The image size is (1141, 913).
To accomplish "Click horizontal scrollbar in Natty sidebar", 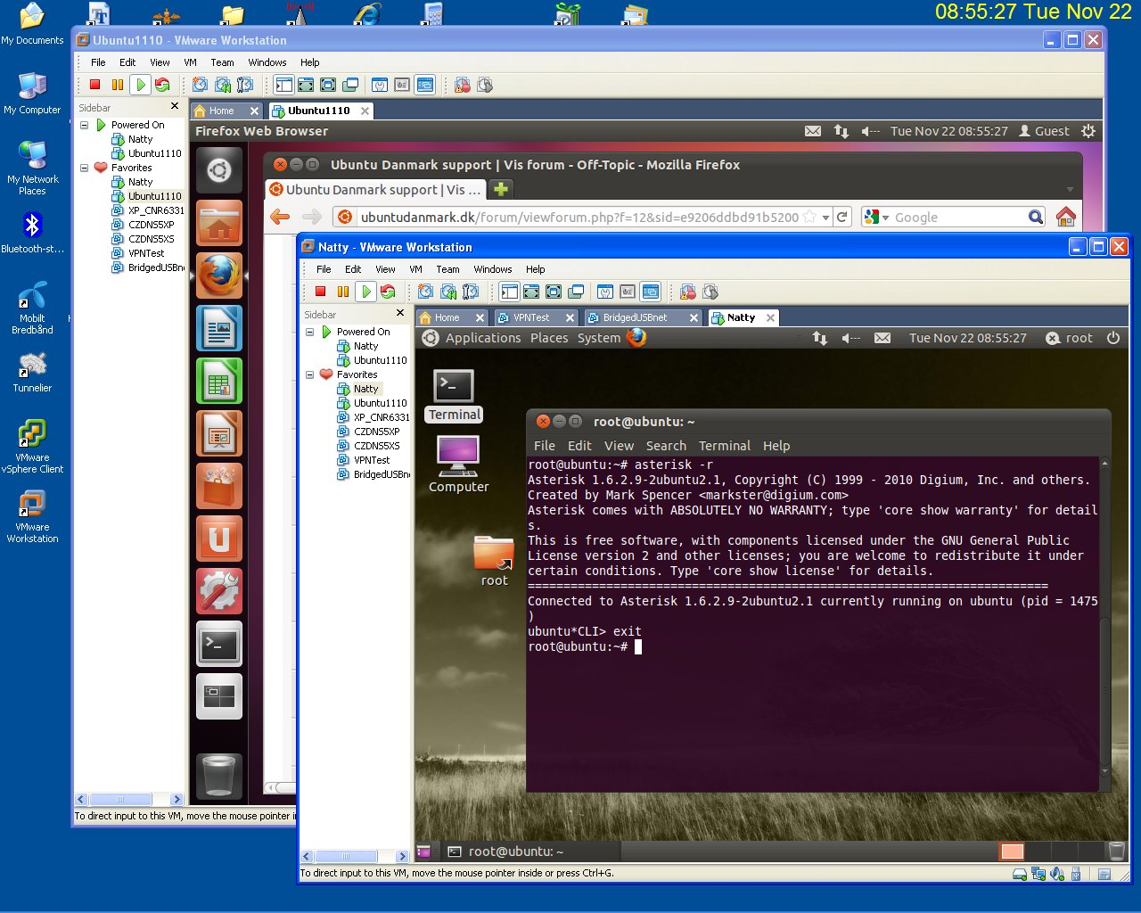I will click(354, 856).
